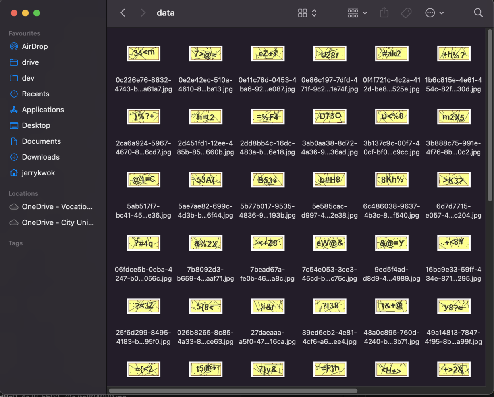Click the horizontal scrollbar at the bottom

point(233,391)
